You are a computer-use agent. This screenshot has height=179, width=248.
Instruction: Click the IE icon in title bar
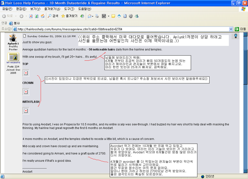pyautogui.click(x=2, y=3)
